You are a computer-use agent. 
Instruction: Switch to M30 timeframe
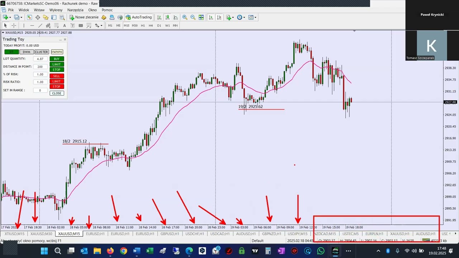point(135,25)
